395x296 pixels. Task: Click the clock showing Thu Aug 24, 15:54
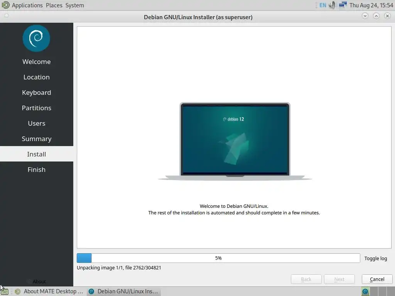coord(371,5)
